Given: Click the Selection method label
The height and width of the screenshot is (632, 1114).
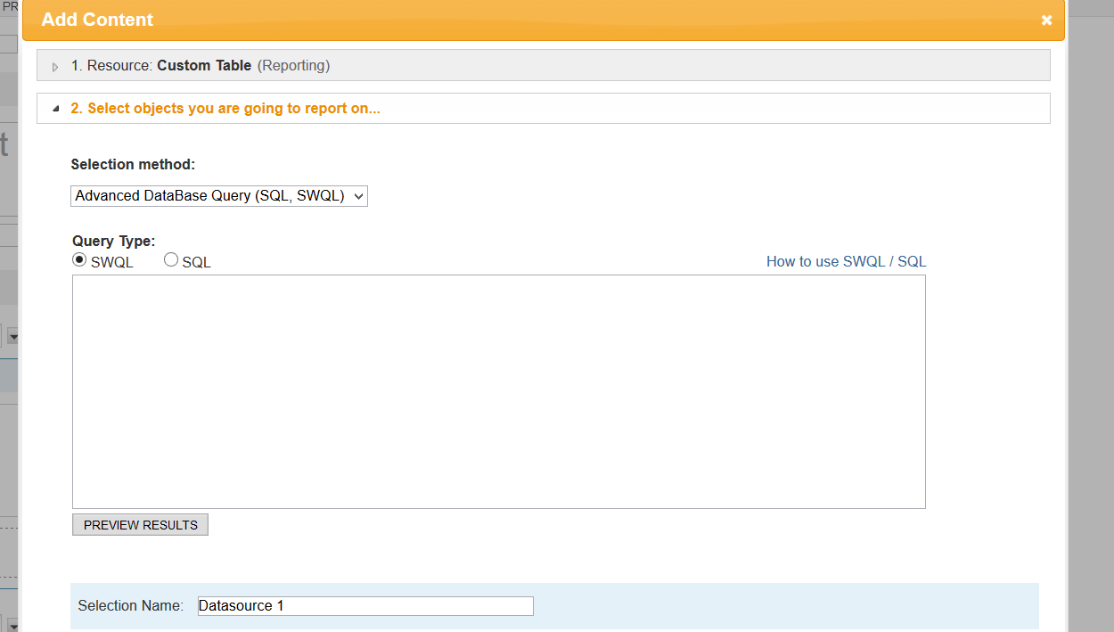Looking at the screenshot, I should point(133,164).
